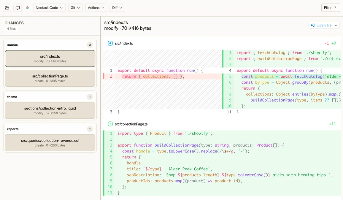Click the +11 additions count
This screenshot has width=343, height=200.
coord(333,124)
